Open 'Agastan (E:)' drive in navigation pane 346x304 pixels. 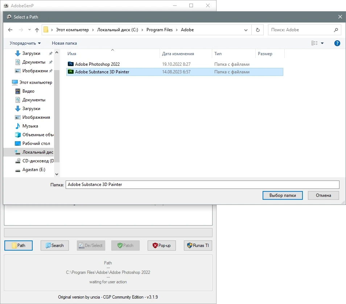point(33,170)
